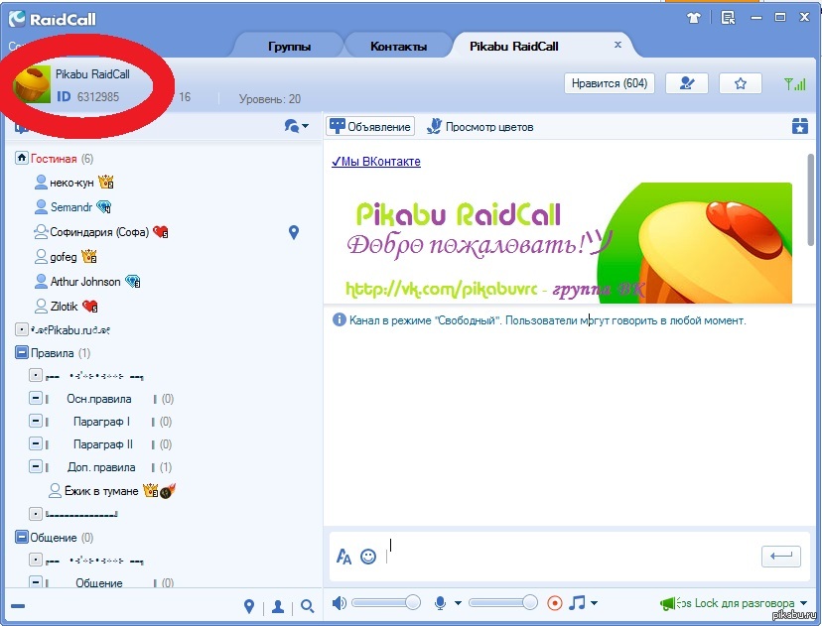Select user неко-кун
Viewport: 822px width, 626px height.
tap(71, 183)
